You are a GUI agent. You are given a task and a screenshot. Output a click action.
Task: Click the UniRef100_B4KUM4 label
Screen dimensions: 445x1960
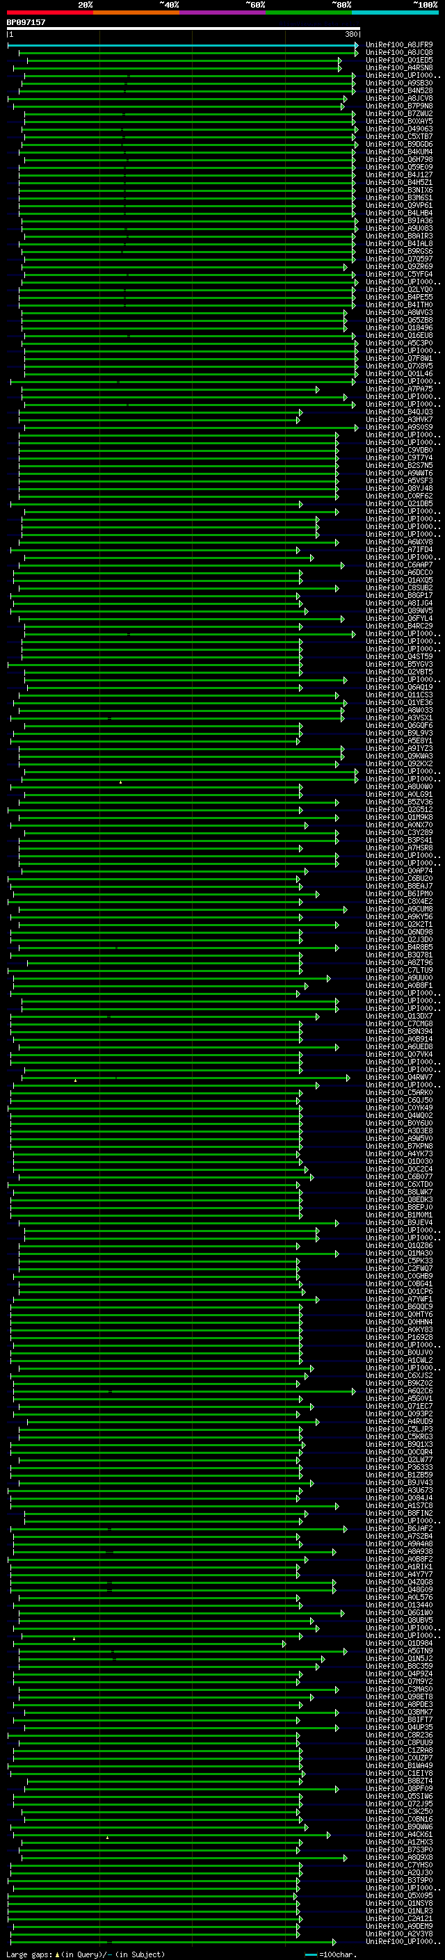pos(399,152)
